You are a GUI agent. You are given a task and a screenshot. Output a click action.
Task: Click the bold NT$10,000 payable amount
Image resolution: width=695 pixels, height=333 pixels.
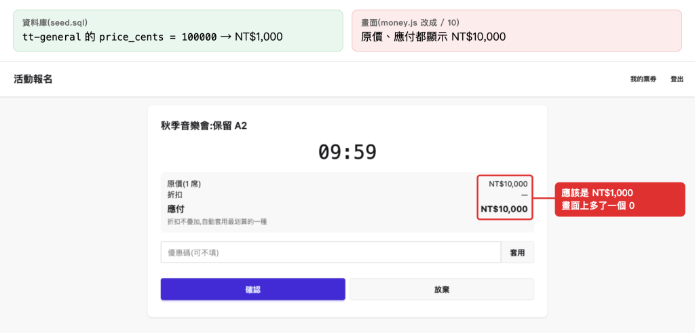pyautogui.click(x=504, y=209)
